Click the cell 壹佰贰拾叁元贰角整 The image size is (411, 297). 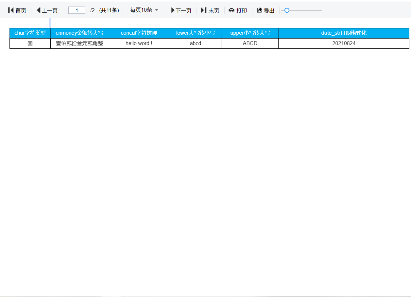tap(79, 43)
